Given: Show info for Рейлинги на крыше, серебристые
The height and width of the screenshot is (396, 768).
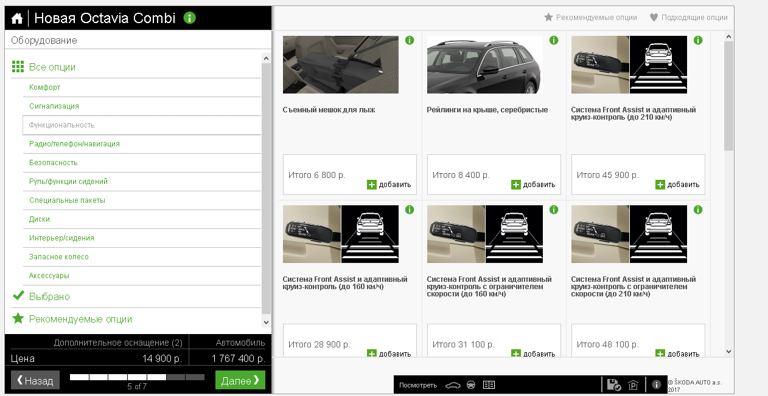Looking at the screenshot, I should tap(554, 40).
